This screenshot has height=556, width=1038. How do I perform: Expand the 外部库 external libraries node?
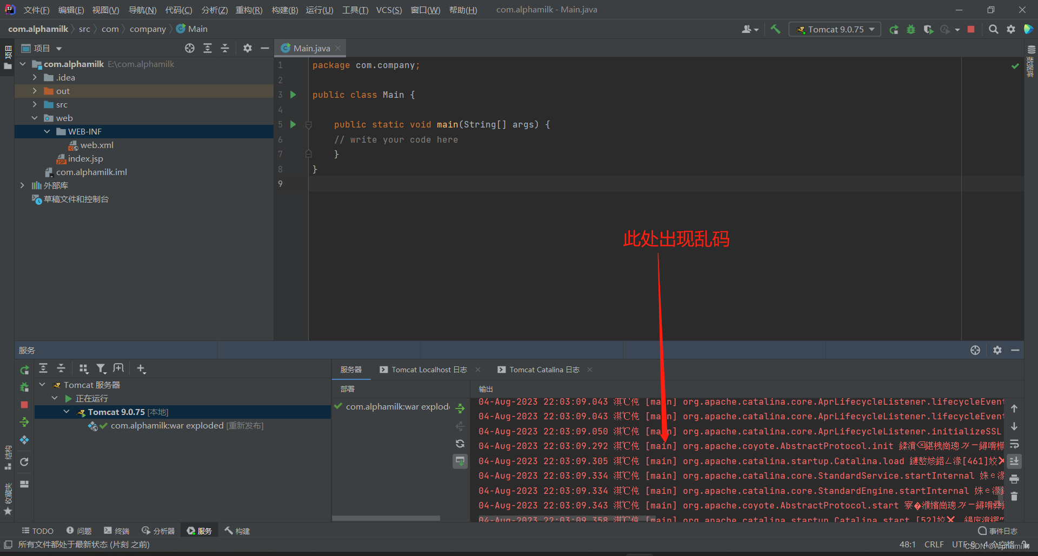click(22, 185)
